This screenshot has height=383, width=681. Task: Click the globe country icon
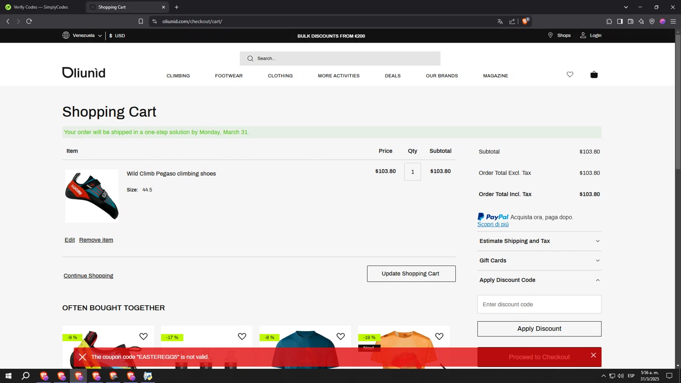pos(66,35)
